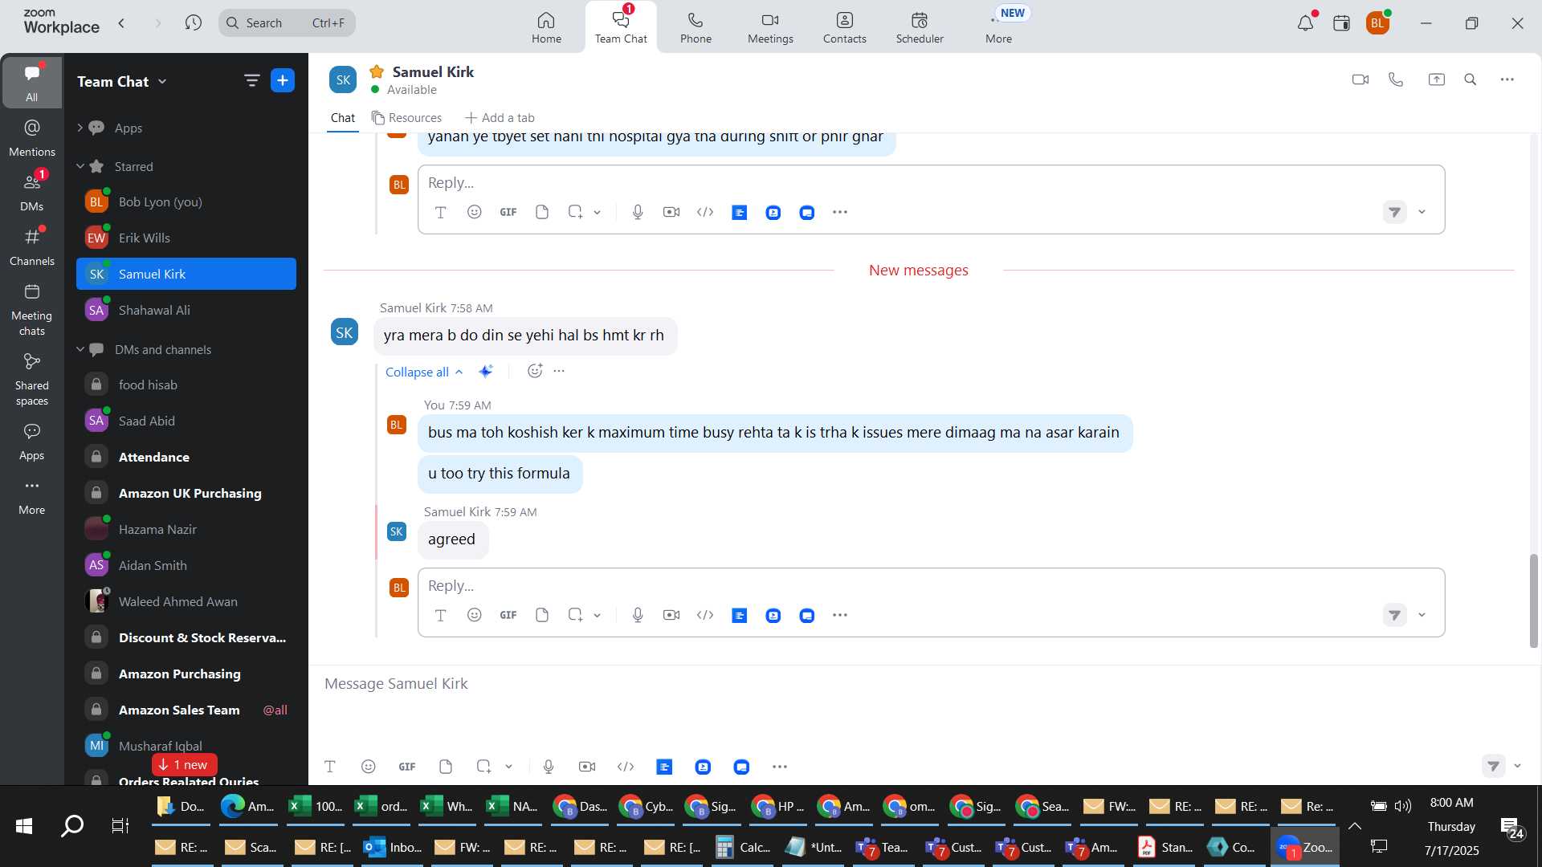Open emoji picker in main composer
The width and height of the screenshot is (1542, 867).
coord(369,767)
